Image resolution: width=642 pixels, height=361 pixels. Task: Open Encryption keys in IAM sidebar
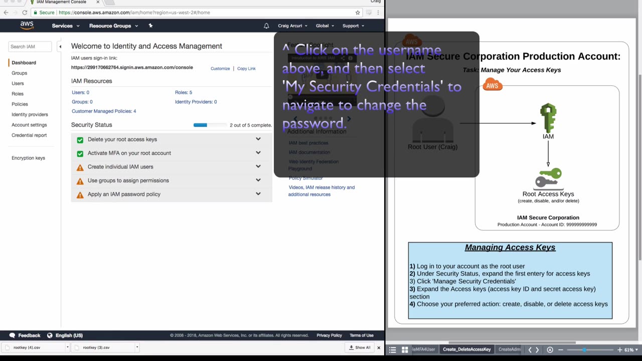(x=28, y=158)
